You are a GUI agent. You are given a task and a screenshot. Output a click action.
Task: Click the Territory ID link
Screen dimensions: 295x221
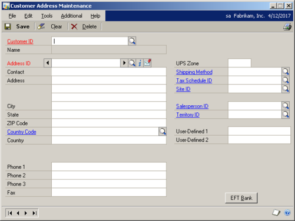(x=188, y=115)
